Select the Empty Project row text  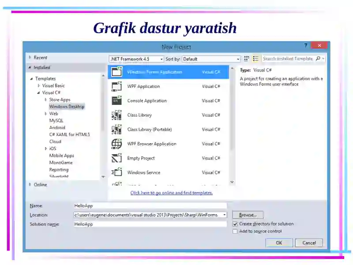coord(141,158)
